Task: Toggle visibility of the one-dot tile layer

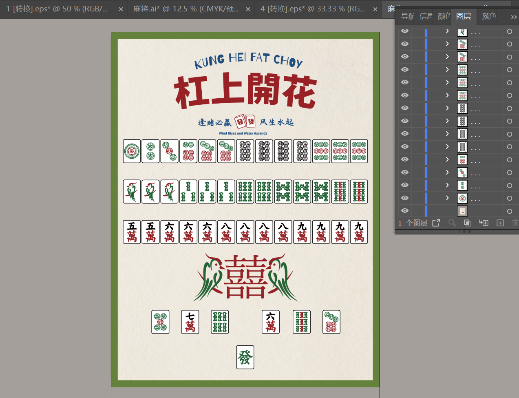Action: 404,198
